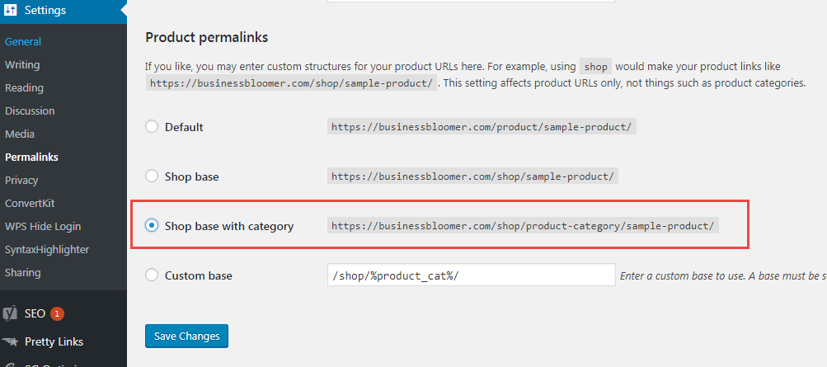
Task: Open the Reading settings submenu
Action: click(24, 88)
